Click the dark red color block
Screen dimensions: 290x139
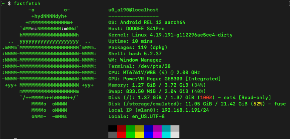click(122, 128)
